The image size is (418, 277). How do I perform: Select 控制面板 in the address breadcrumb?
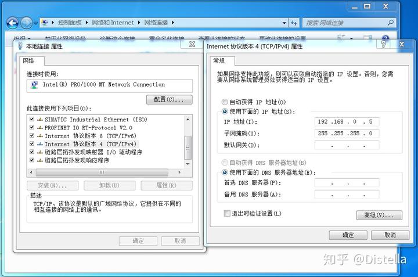pos(70,23)
